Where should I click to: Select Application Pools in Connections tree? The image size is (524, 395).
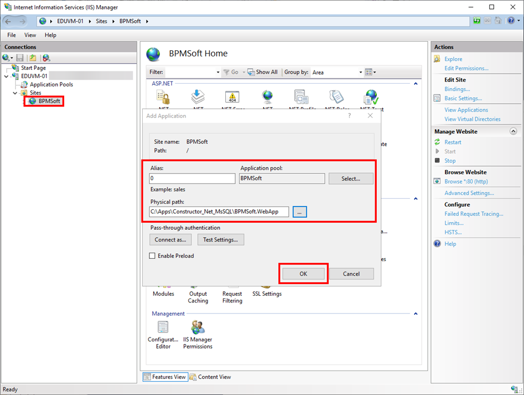pos(51,85)
